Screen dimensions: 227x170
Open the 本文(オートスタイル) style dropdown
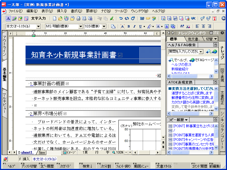click(39, 26)
